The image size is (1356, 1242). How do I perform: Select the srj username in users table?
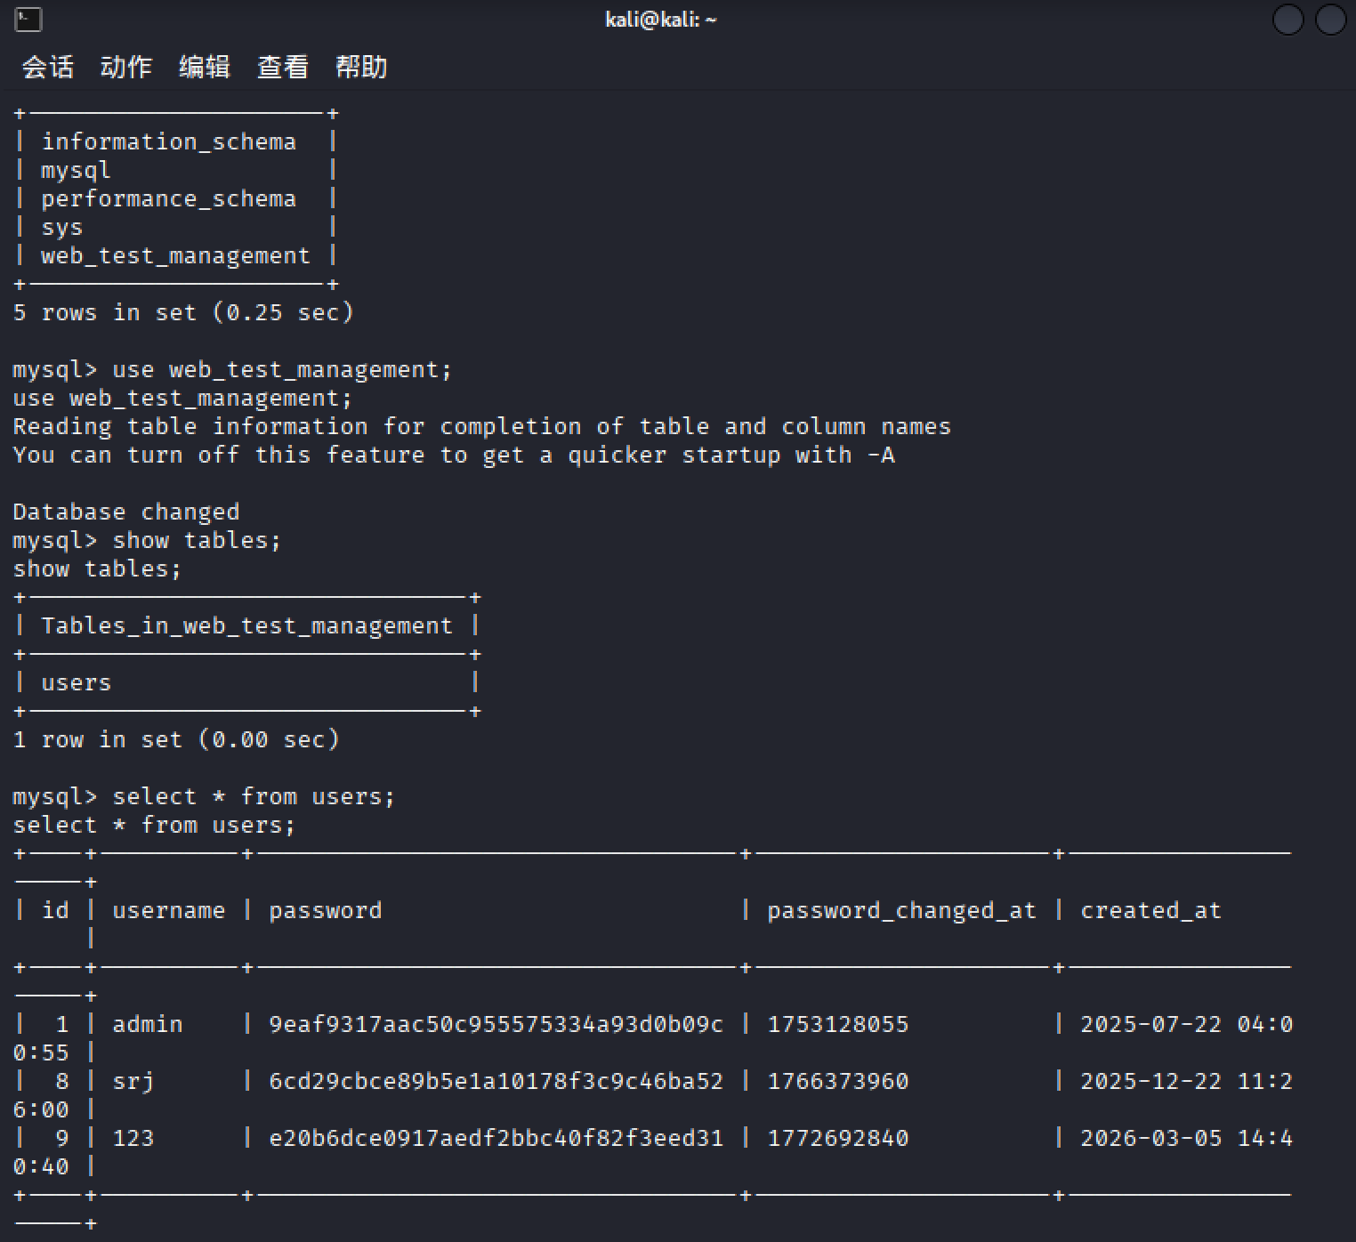point(133,1081)
